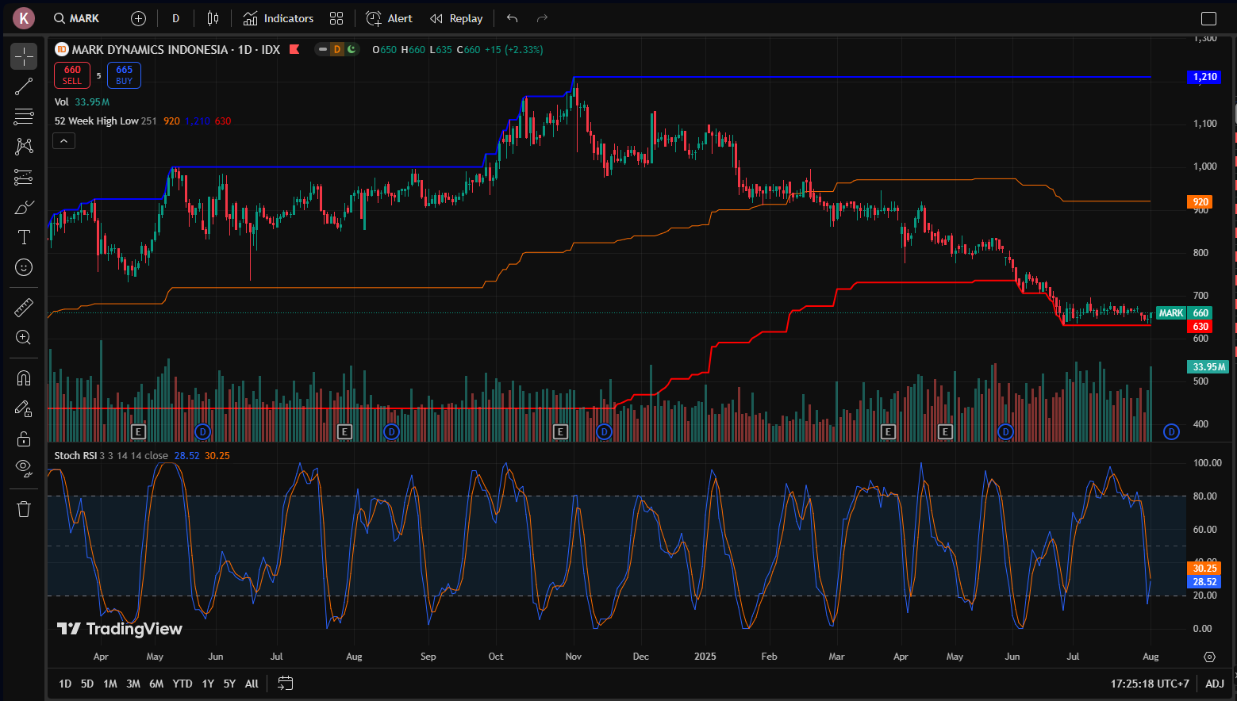Open the candlestick chart style selector

tap(213, 18)
